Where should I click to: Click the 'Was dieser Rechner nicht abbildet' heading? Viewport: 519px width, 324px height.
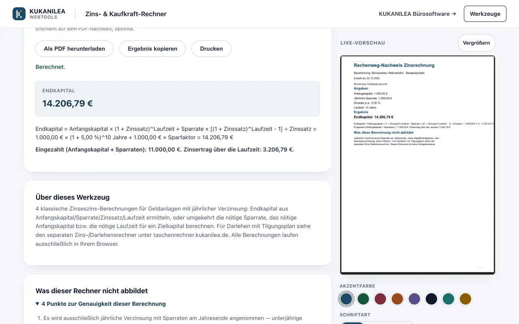point(92,291)
